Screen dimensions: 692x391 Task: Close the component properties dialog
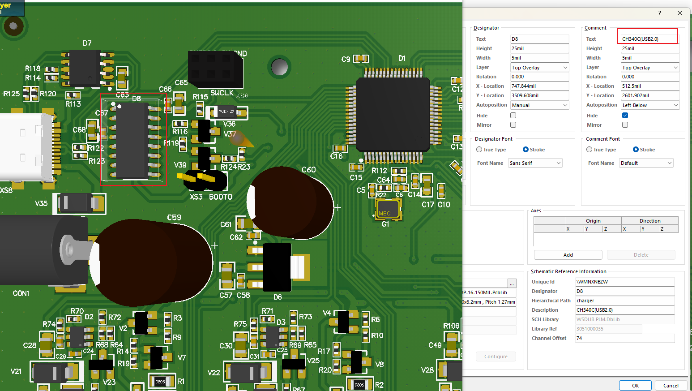click(x=679, y=13)
